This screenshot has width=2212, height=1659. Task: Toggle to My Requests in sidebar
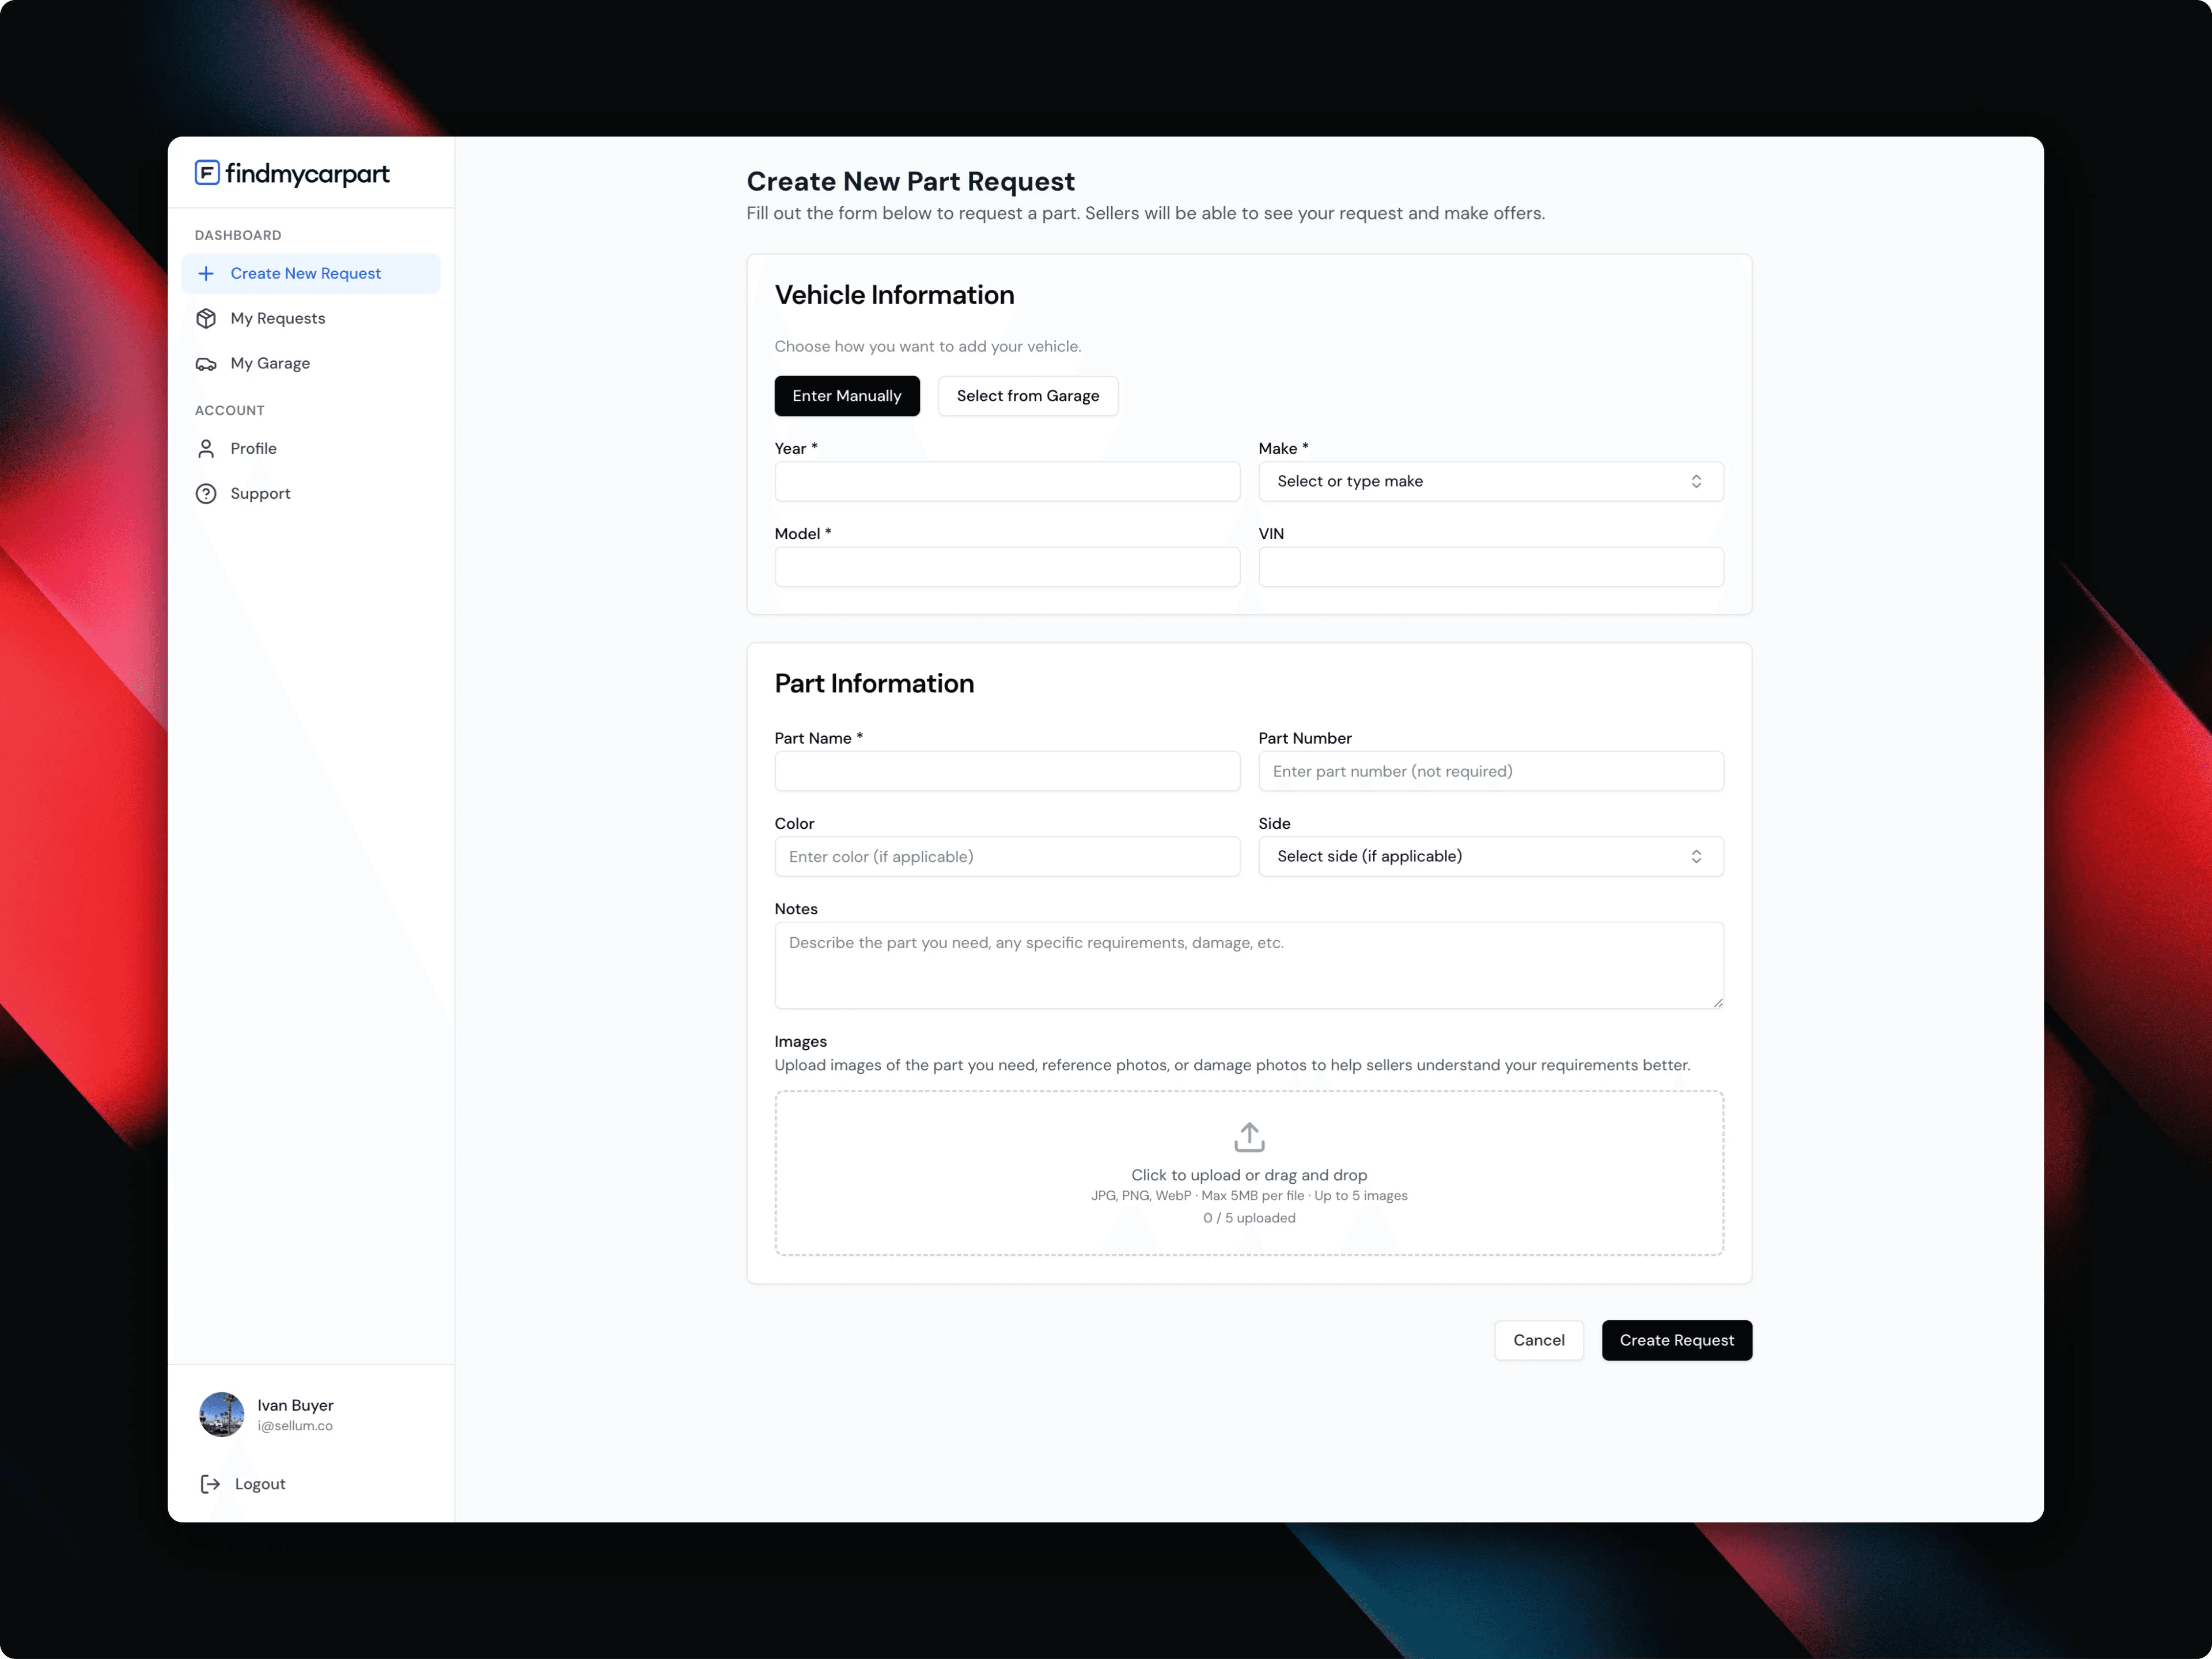pyautogui.click(x=278, y=318)
